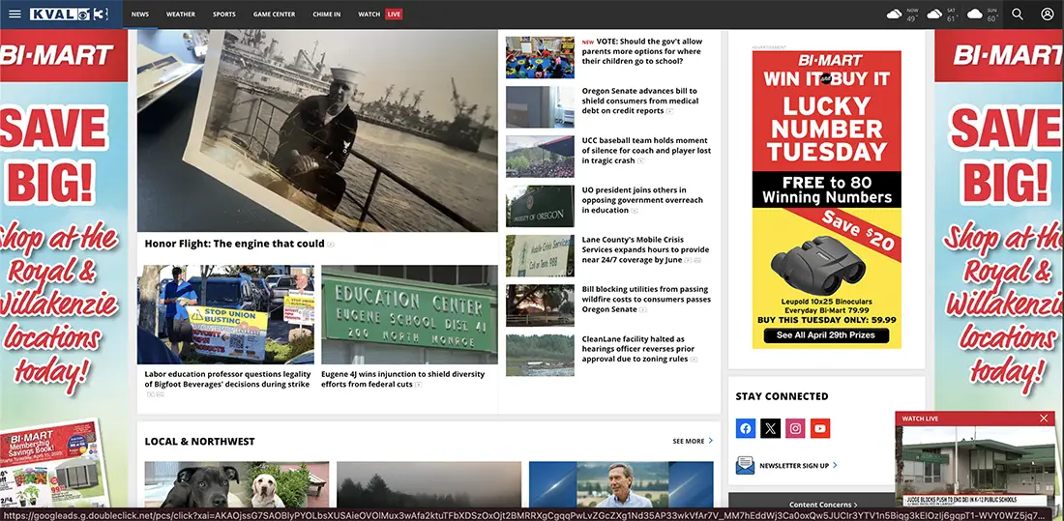
Task: Open Lane County Mobile Crisis Services story
Action: pos(645,249)
